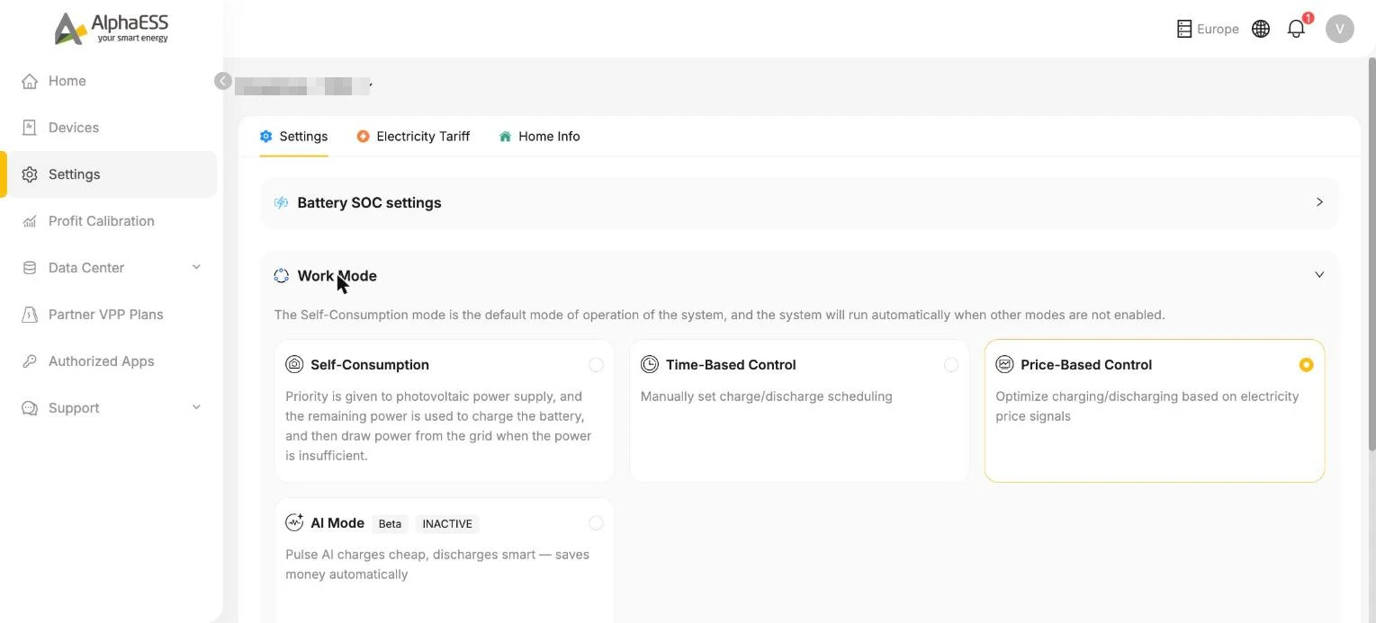Screen dimensions: 1376x623
Task: Open the Europe region selector
Action: tap(1208, 29)
